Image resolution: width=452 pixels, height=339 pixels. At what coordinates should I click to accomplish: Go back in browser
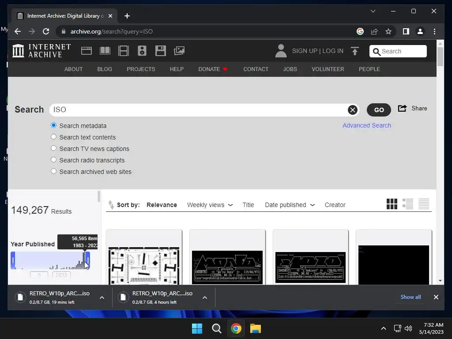(18, 31)
